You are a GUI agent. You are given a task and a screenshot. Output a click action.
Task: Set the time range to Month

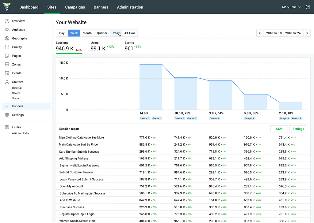coord(87,33)
